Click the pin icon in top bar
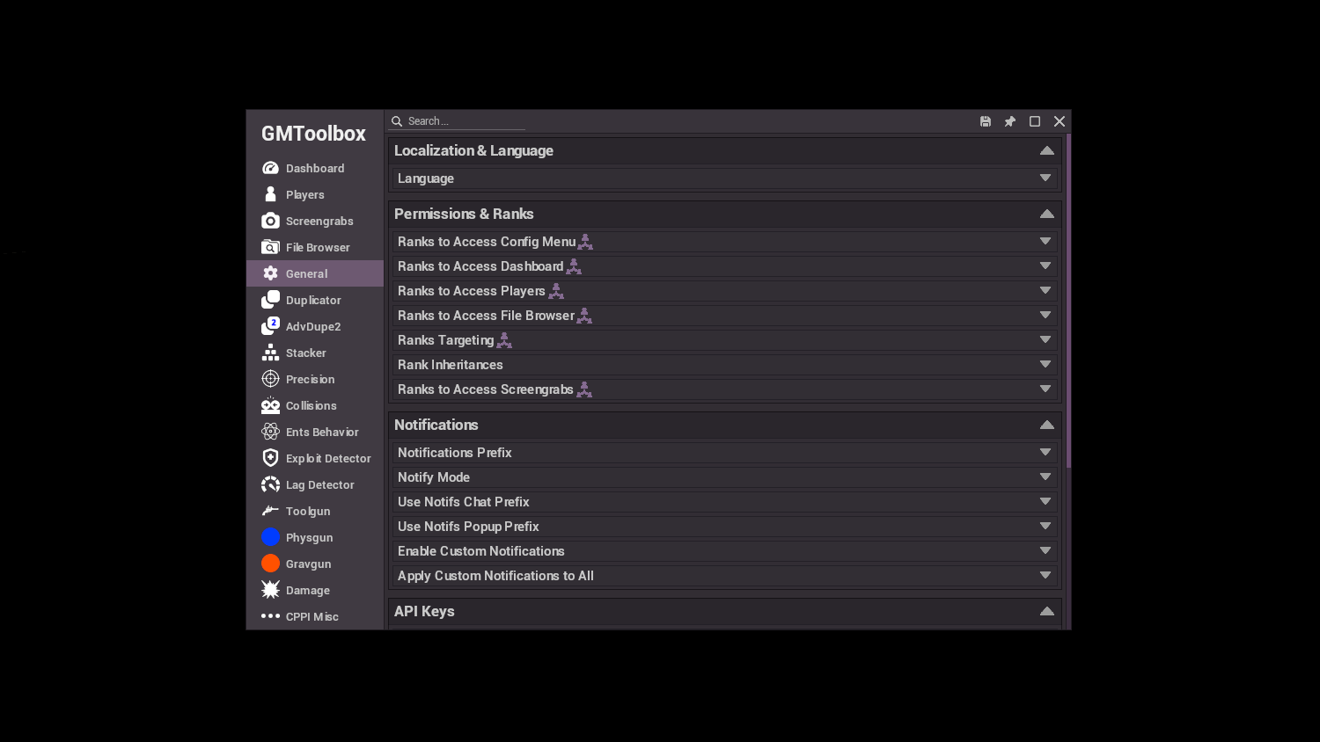The width and height of the screenshot is (1320, 742). (1010, 121)
